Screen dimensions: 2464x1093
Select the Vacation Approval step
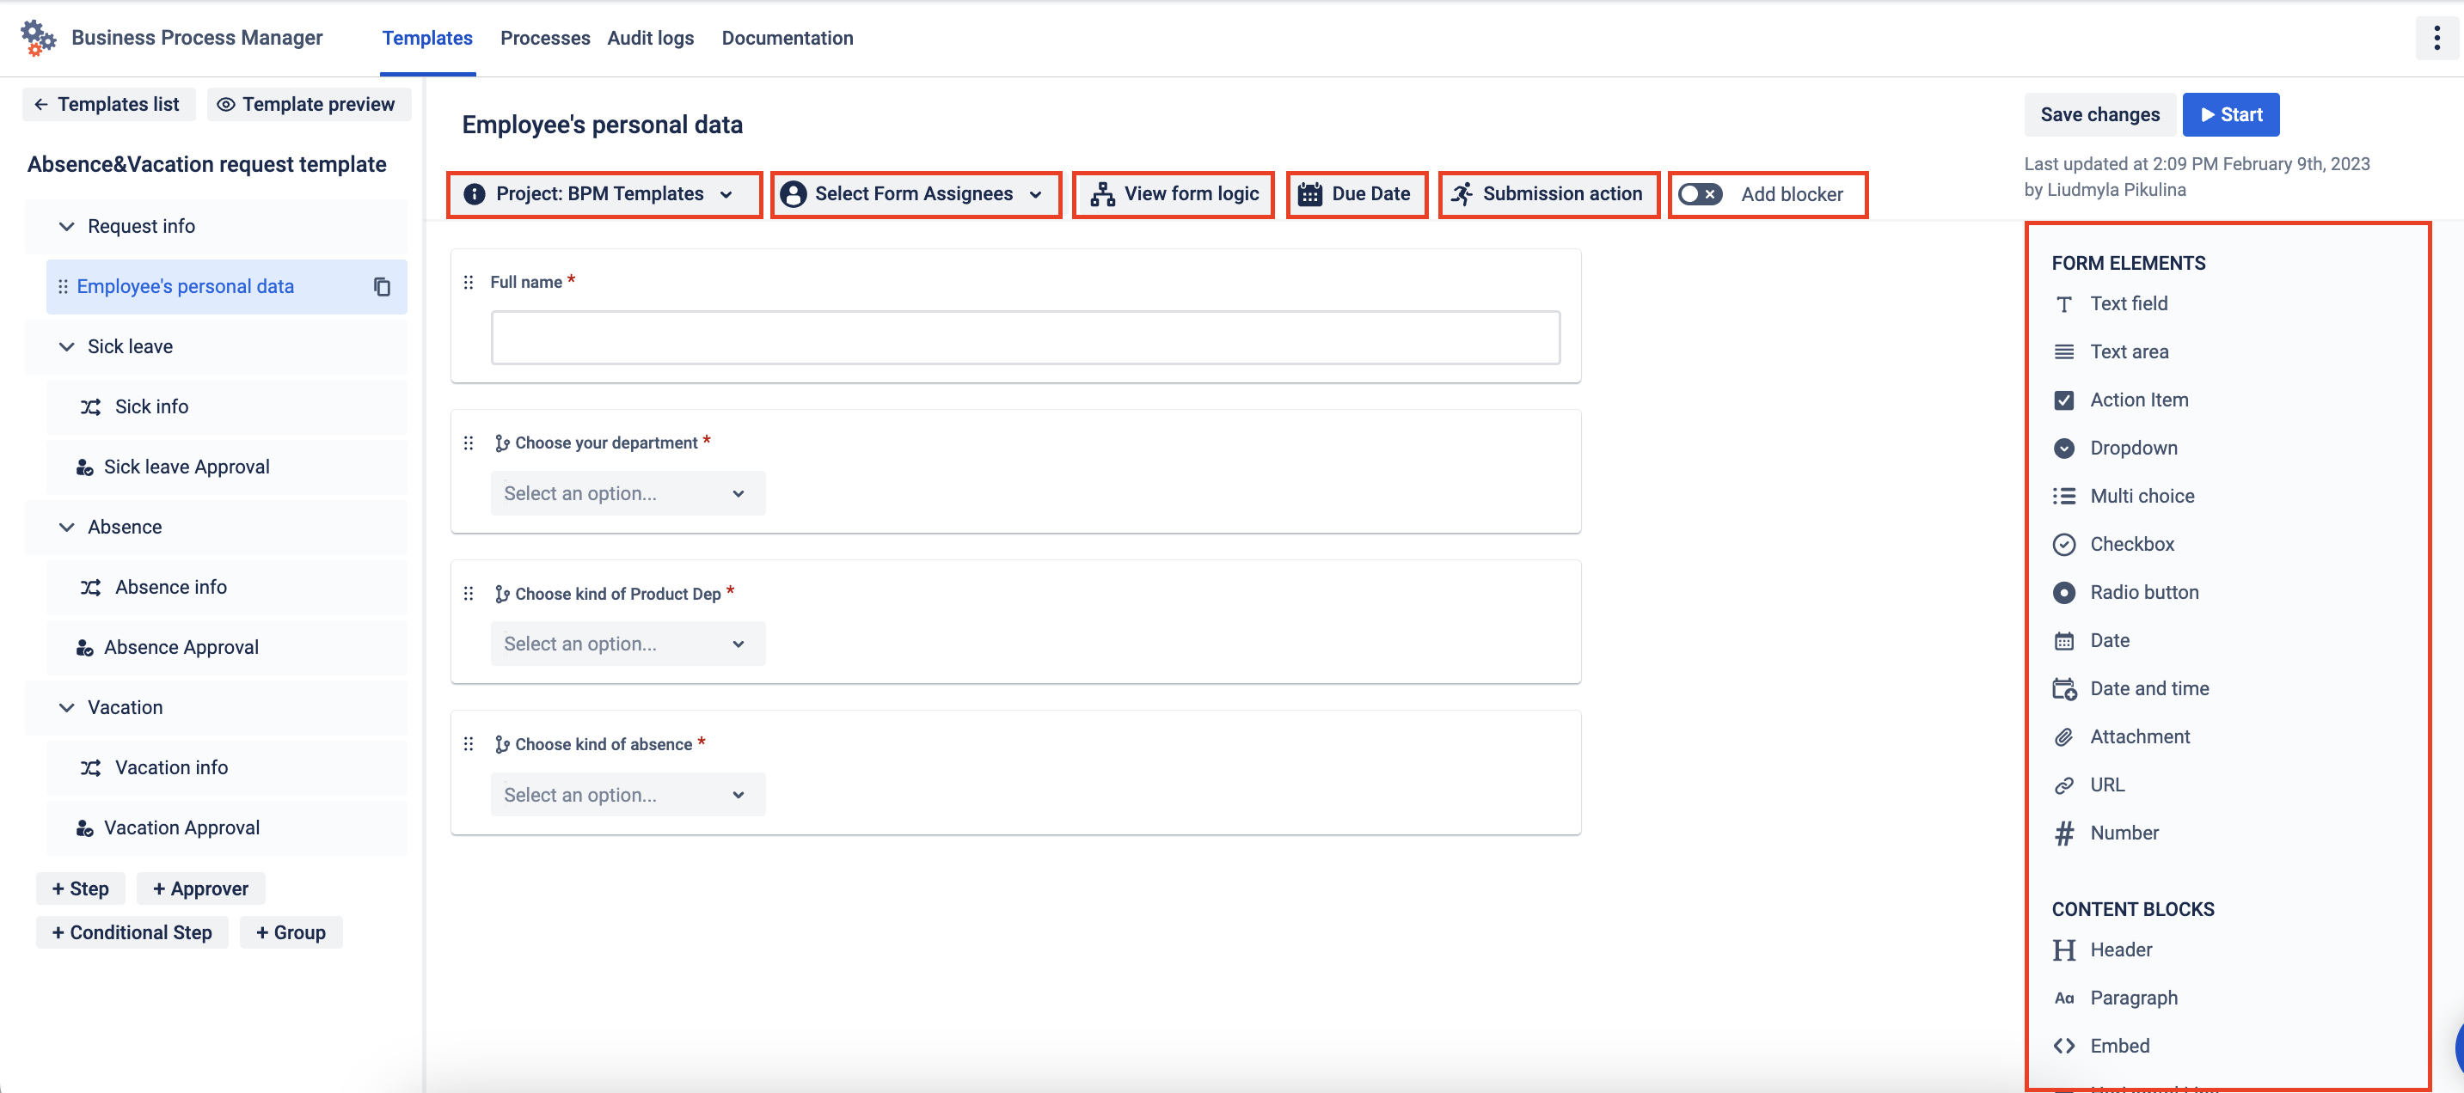[x=181, y=827]
